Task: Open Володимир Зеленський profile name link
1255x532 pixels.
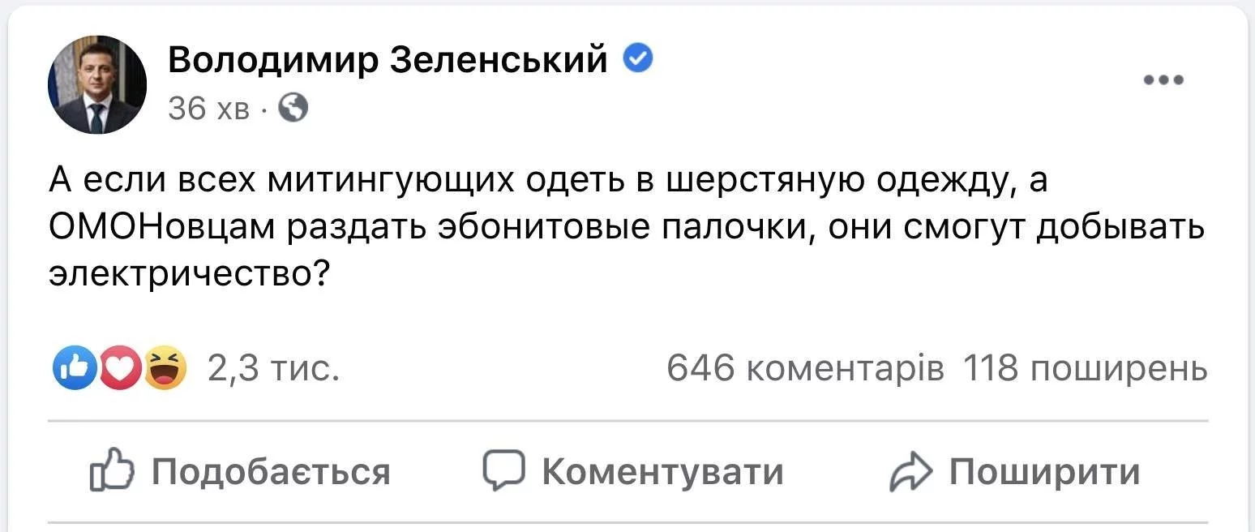Action: [x=388, y=59]
